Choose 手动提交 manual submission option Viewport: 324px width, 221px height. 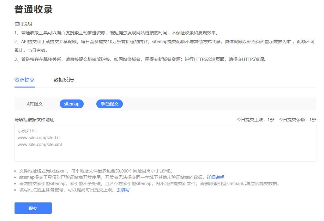pos(109,104)
